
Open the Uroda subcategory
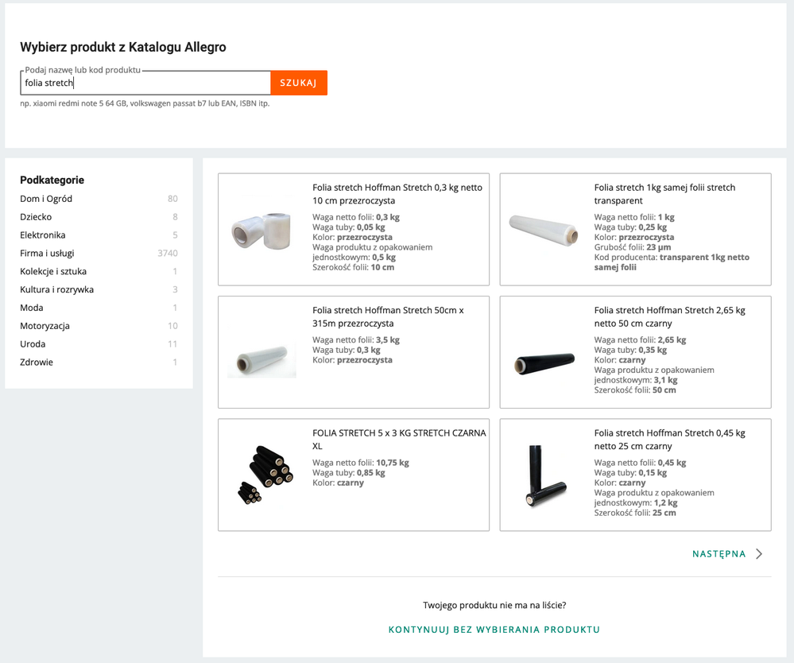coord(33,344)
